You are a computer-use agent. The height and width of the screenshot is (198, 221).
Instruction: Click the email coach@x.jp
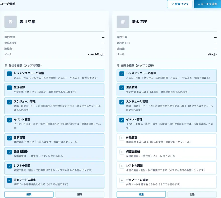(x=96, y=54)
